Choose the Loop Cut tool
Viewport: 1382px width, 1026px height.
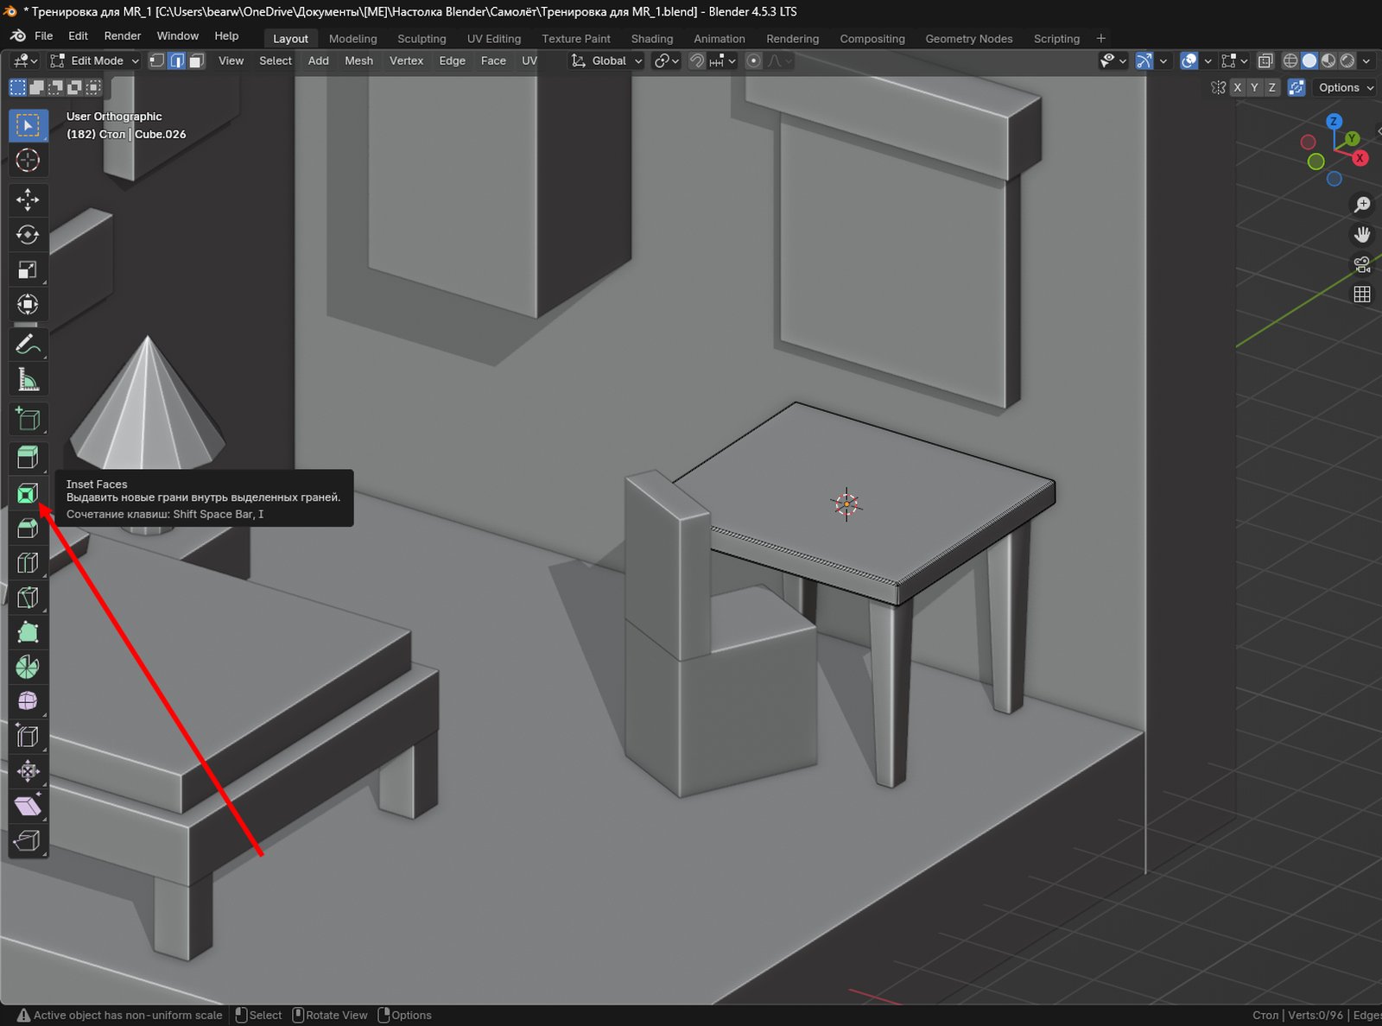(x=28, y=563)
